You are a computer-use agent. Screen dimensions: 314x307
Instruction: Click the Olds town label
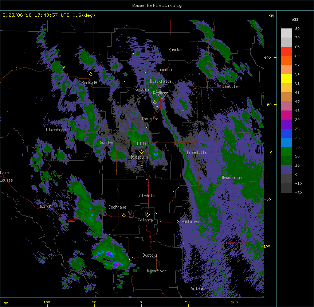141,144
